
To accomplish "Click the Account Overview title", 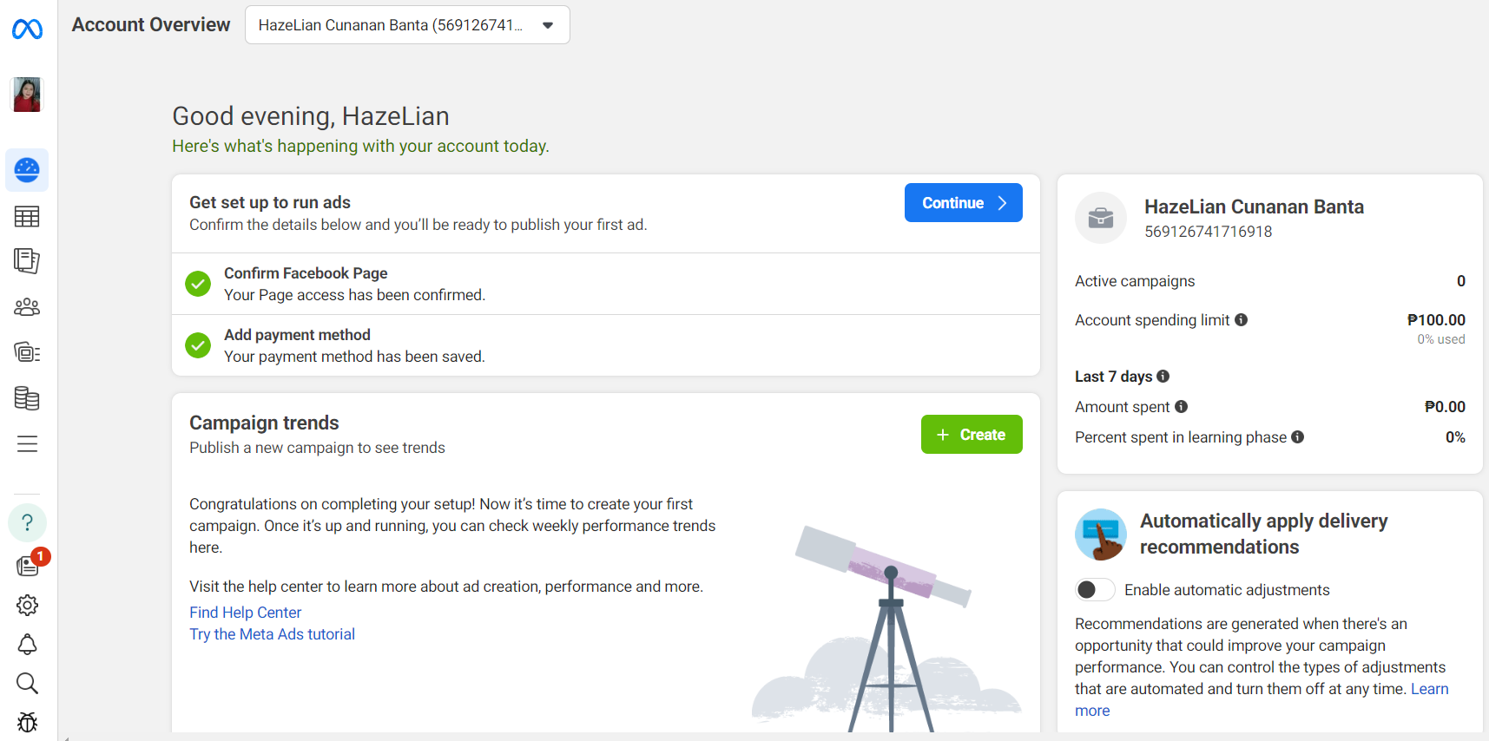I will click(x=151, y=25).
